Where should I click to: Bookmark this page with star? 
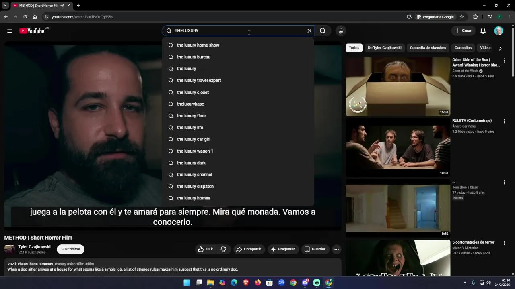point(462,17)
